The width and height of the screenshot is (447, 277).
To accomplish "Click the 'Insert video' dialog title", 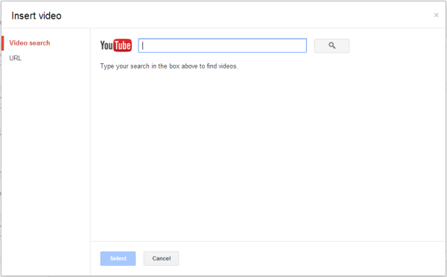I will [37, 16].
